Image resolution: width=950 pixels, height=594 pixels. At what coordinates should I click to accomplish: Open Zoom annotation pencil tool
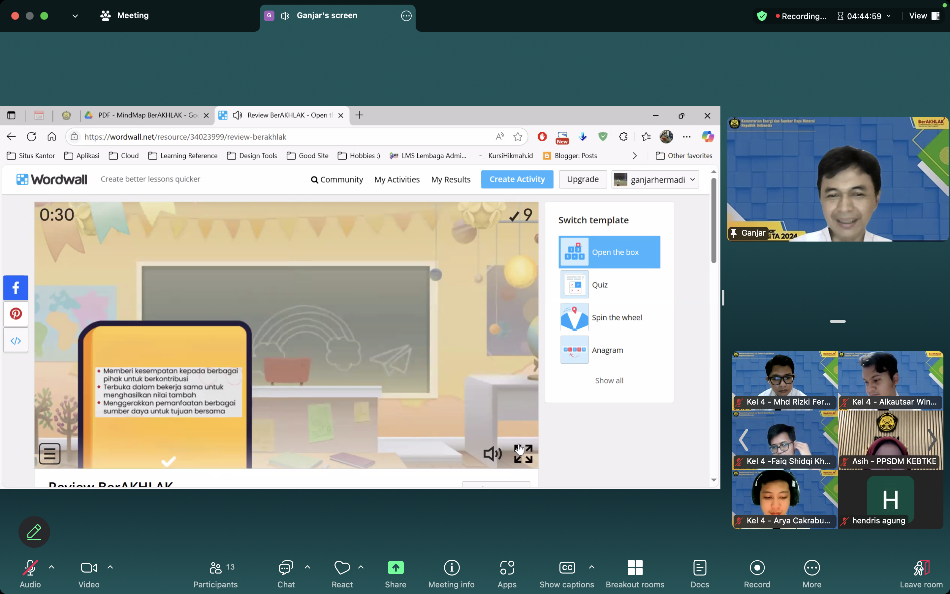coord(34,532)
